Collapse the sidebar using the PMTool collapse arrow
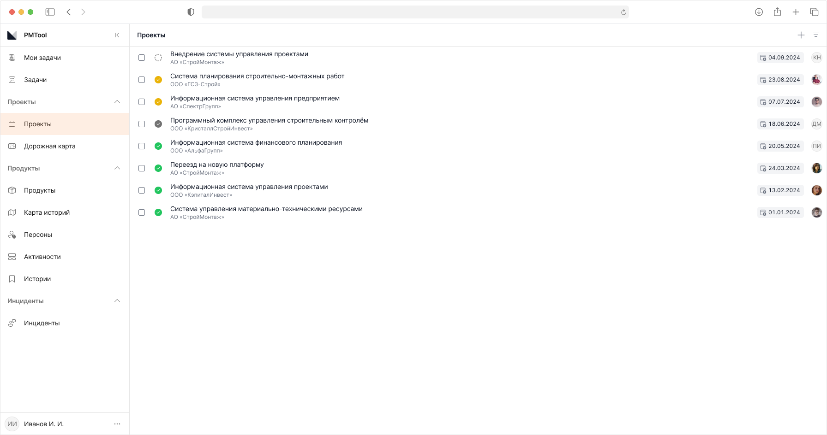Image resolution: width=827 pixels, height=435 pixels. [117, 35]
